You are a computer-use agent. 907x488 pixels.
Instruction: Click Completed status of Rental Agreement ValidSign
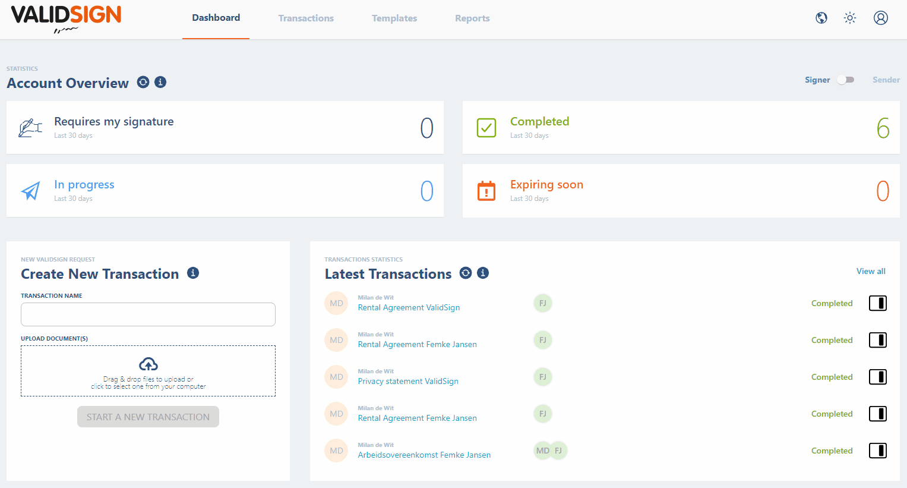click(832, 303)
